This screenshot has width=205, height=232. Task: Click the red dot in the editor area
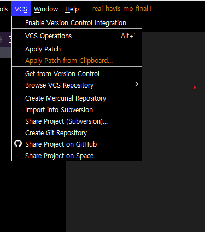click(x=195, y=88)
